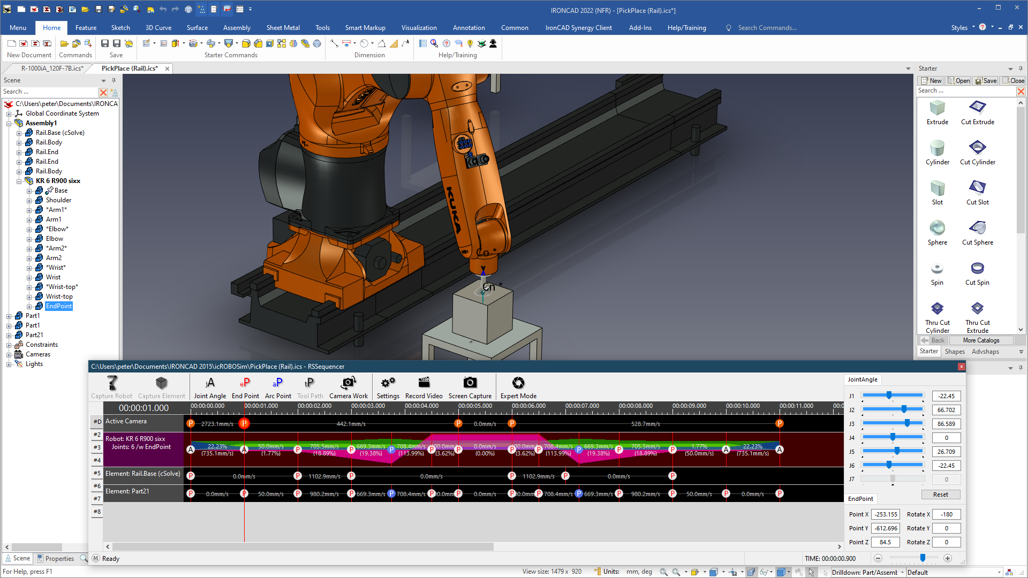Open the sequencer Settings gears icon
The height and width of the screenshot is (578, 1028).
pos(388,383)
